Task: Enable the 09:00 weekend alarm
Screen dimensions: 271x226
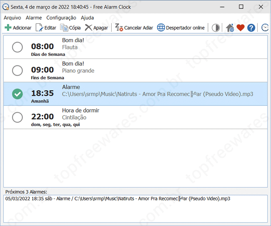Action: tap(18, 70)
